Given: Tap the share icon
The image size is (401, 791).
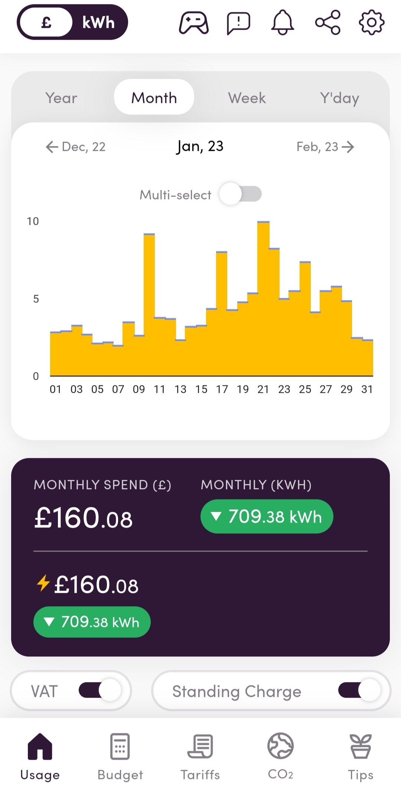Looking at the screenshot, I should pyautogui.click(x=327, y=23).
